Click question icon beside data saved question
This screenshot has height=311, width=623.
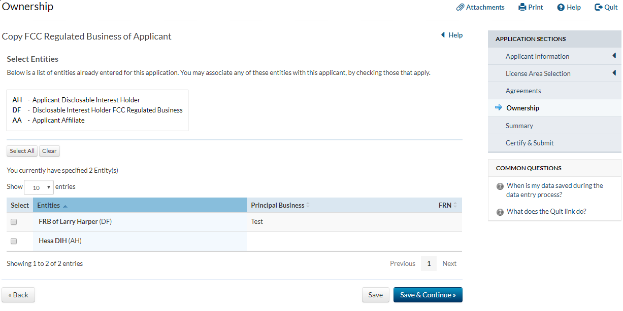[500, 186]
